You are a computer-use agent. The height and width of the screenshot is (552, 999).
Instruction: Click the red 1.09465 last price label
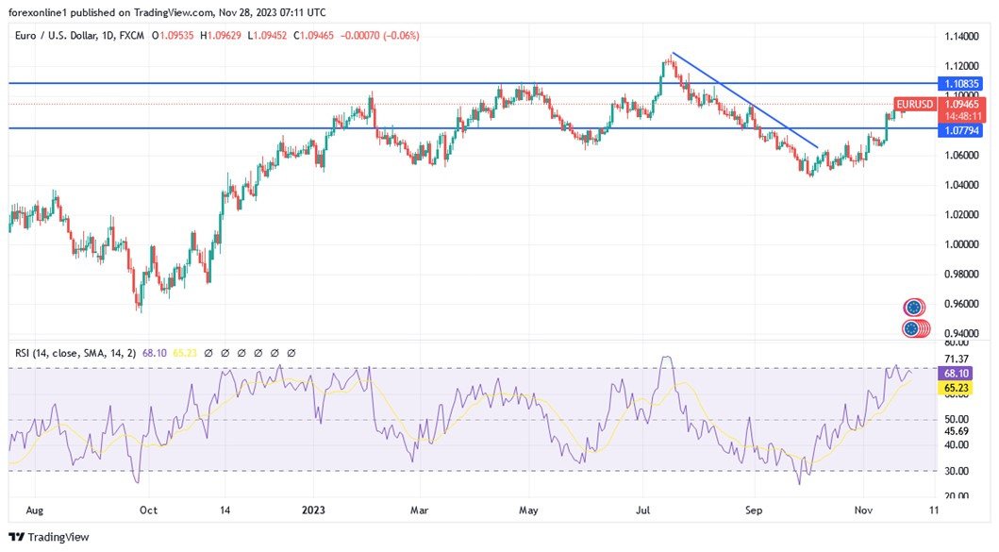[961, 104]
